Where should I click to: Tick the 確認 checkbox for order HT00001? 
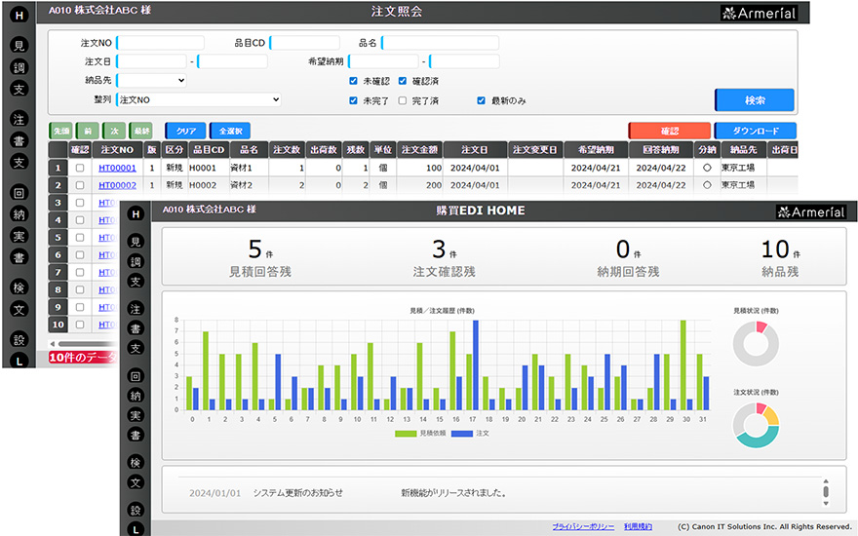pyautogui.click(x=80, y=168)
